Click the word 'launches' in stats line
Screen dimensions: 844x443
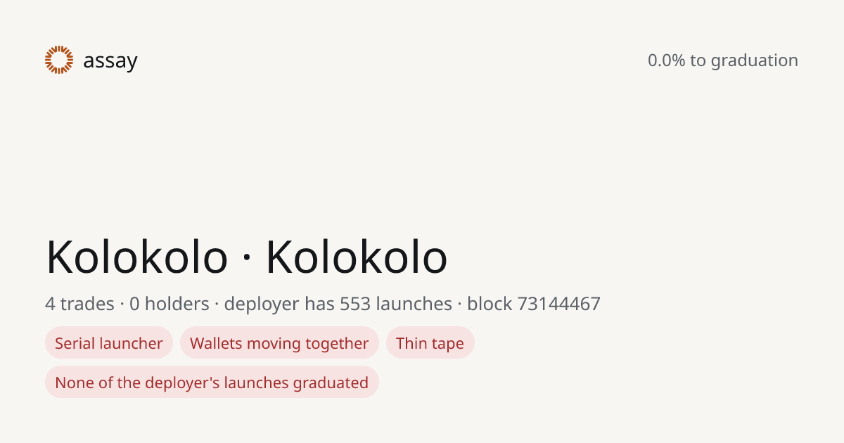[414, 304]
